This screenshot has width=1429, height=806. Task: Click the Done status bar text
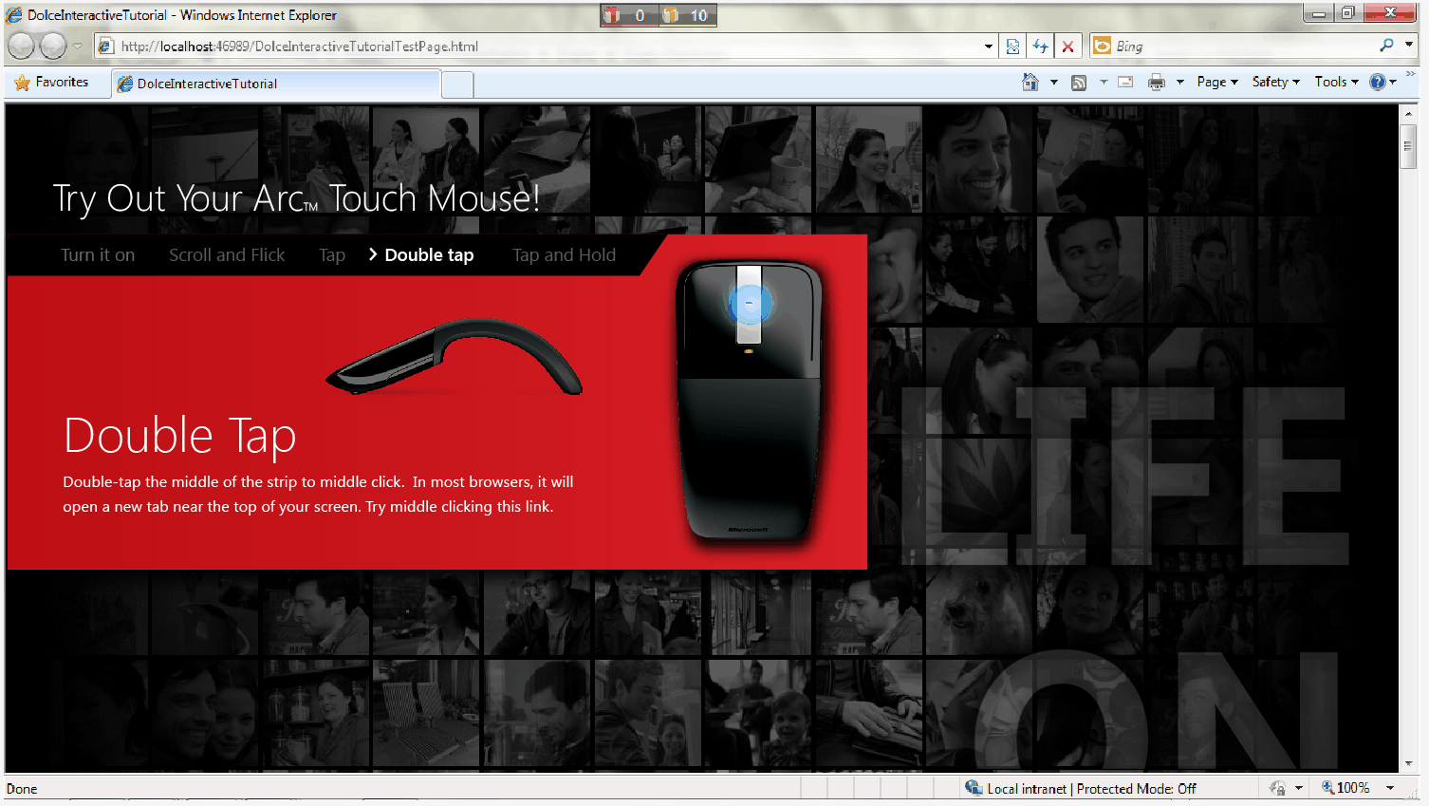22,789
